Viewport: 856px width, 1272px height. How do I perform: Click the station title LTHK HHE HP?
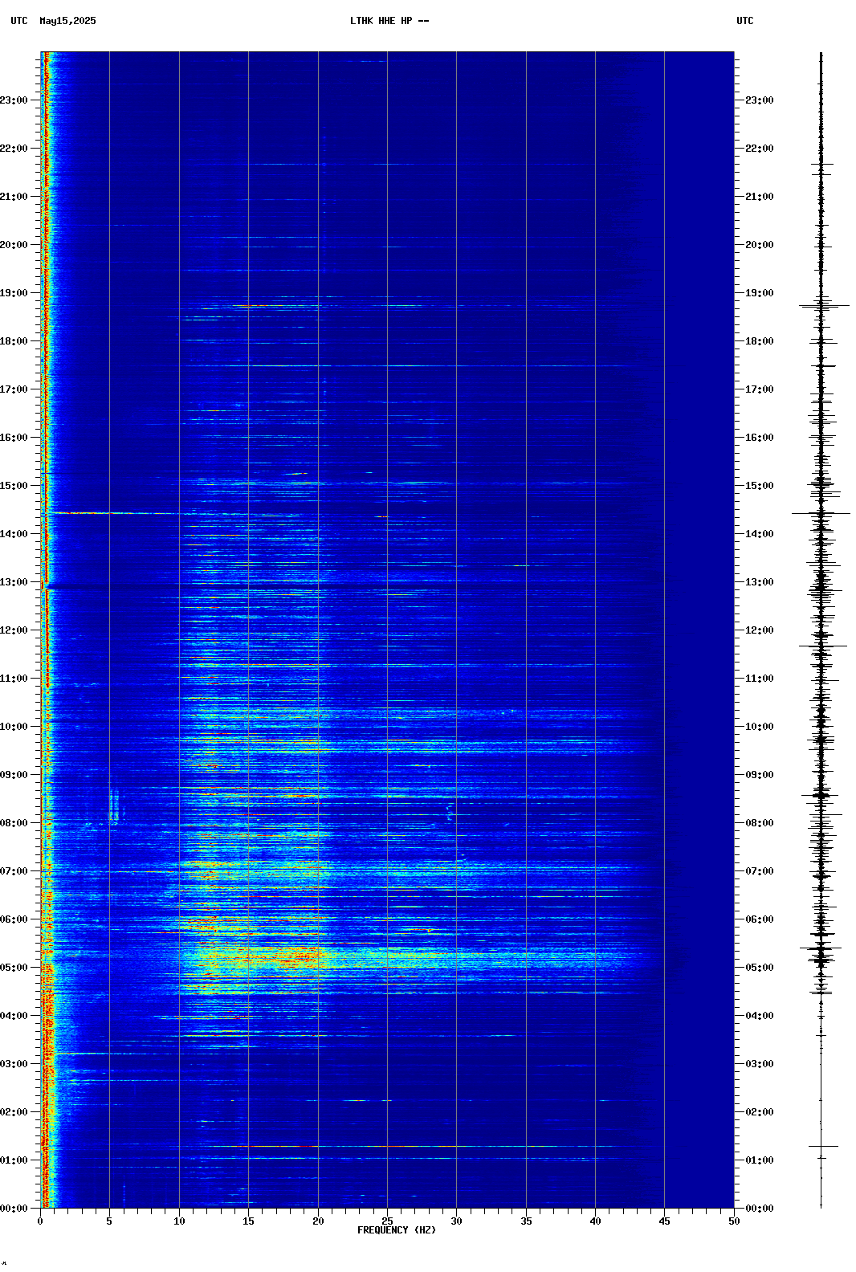[x=381, y=21]
